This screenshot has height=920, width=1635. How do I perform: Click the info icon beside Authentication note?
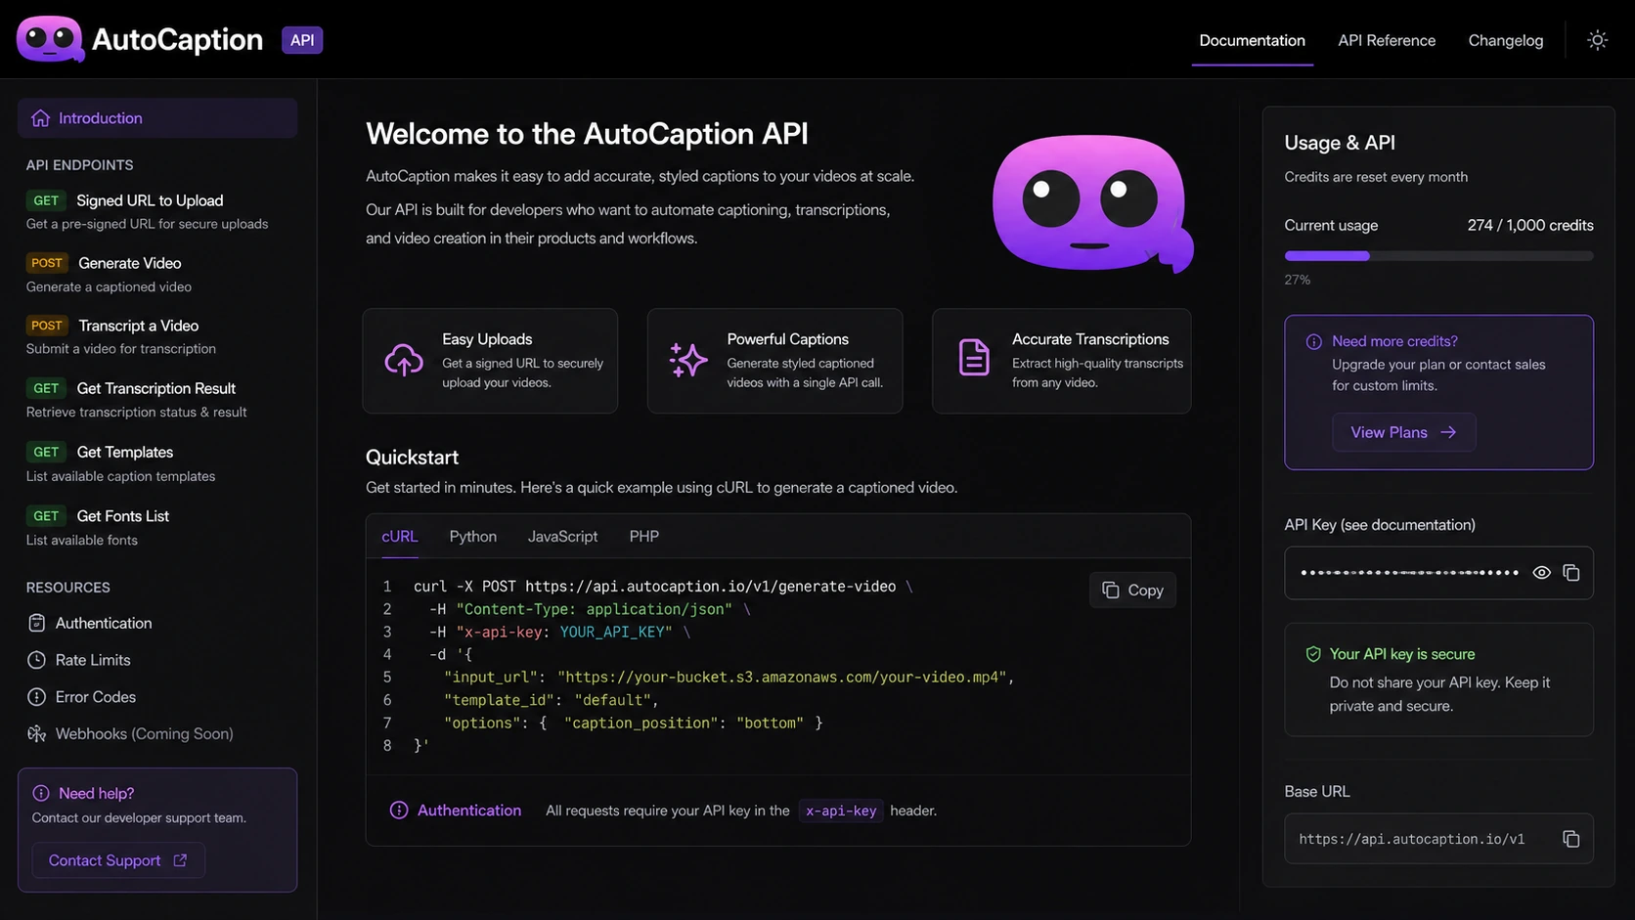399,810
